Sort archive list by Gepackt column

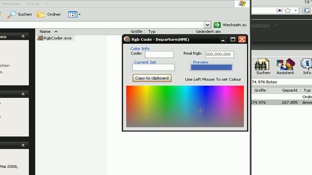click(x=290, y=90)
